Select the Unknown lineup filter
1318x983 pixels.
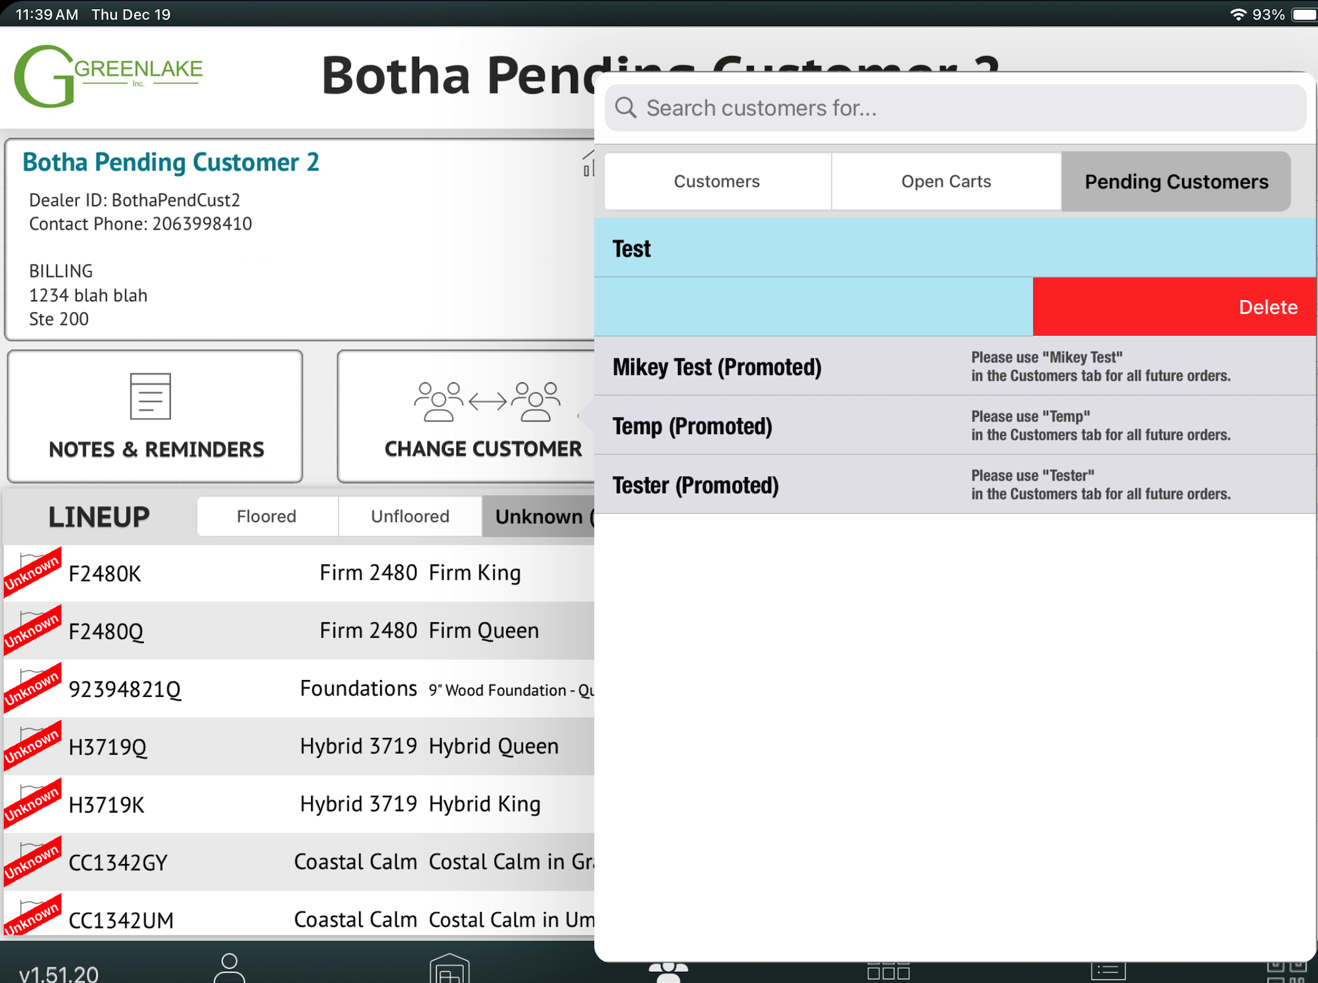[539, 516]
